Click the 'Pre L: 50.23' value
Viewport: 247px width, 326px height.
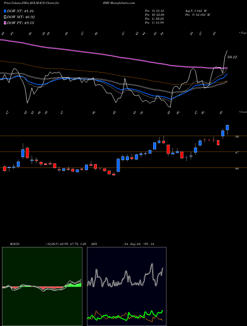(155, 19)
